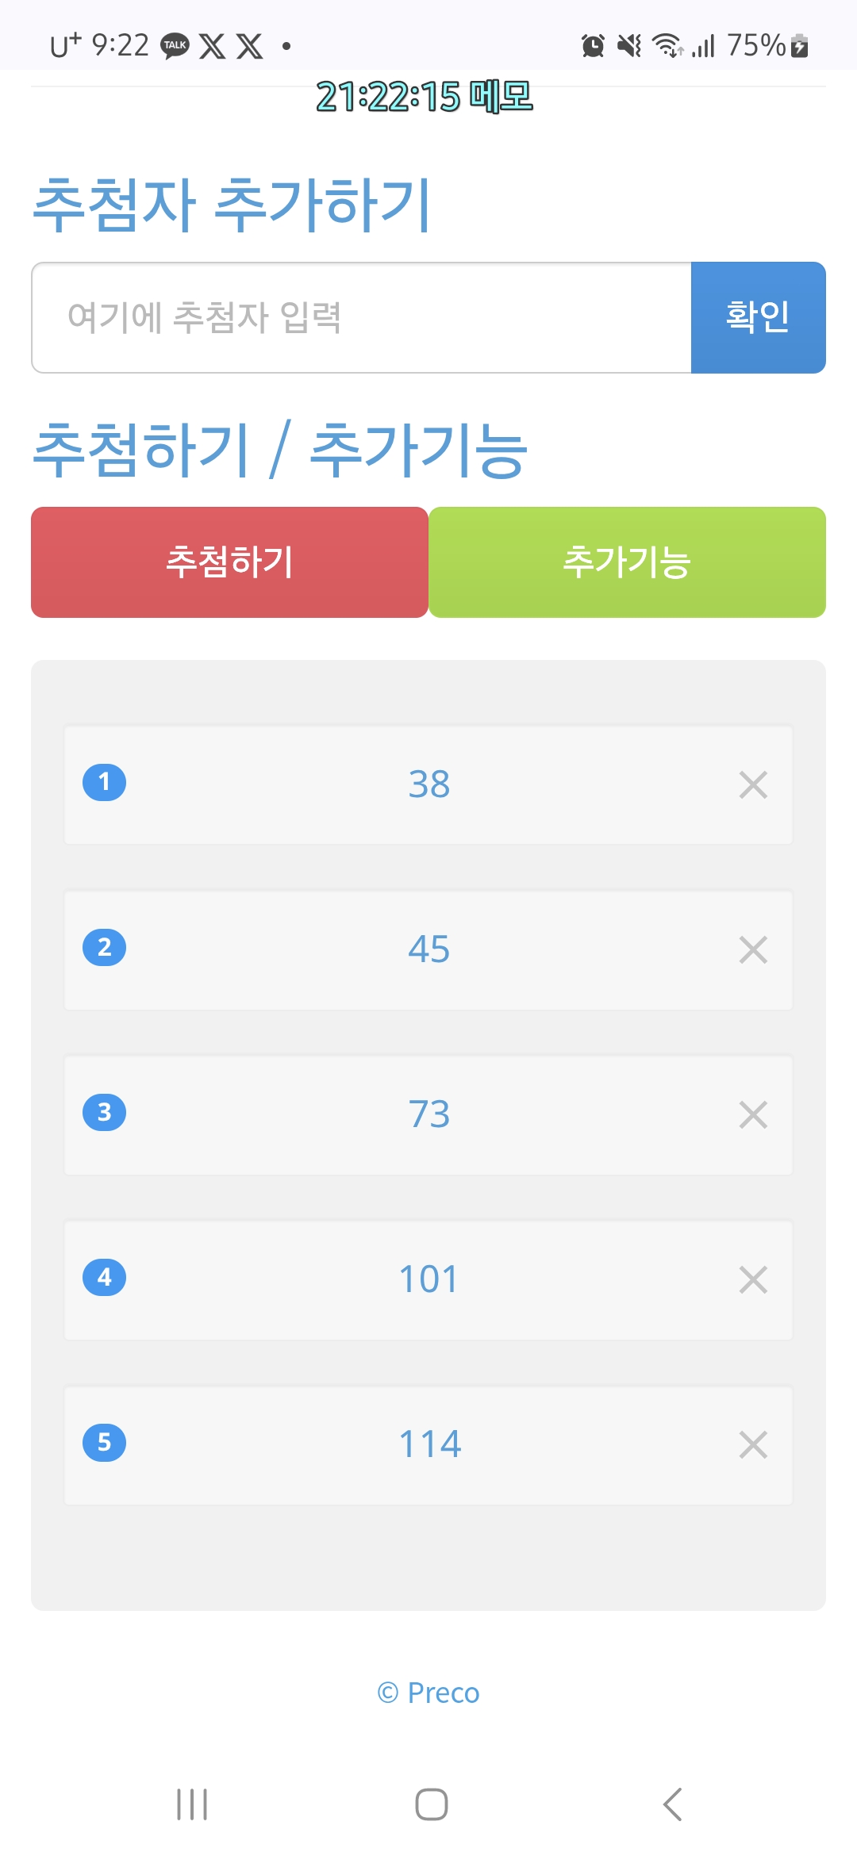Tap the number 5 badge icon
The image size is (857, 1856).
point(104,1443)
